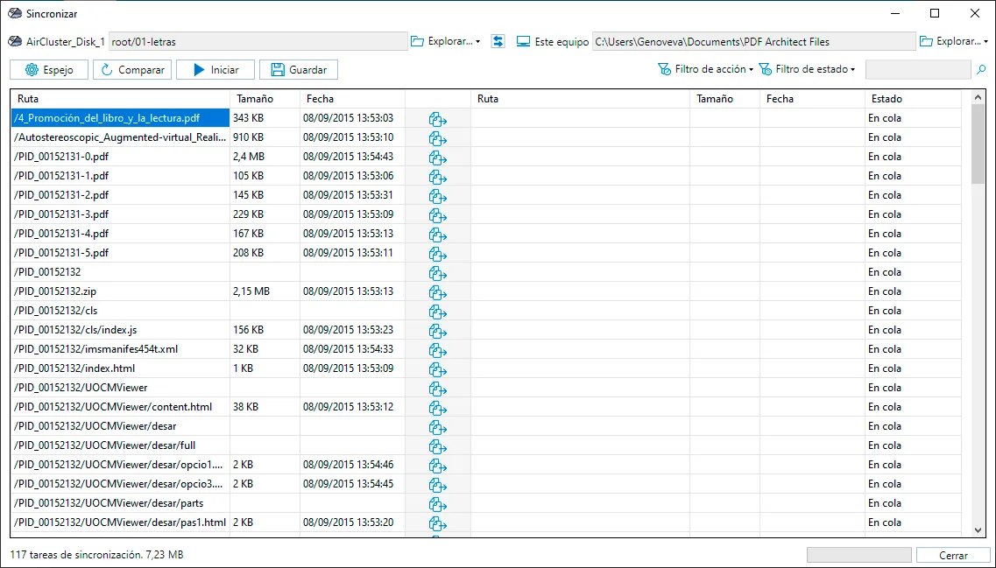Image resolution: width=996 pixels, height=568 pixels.
Task: Click the root/01-letras remote path field
Action: (258, 42)
